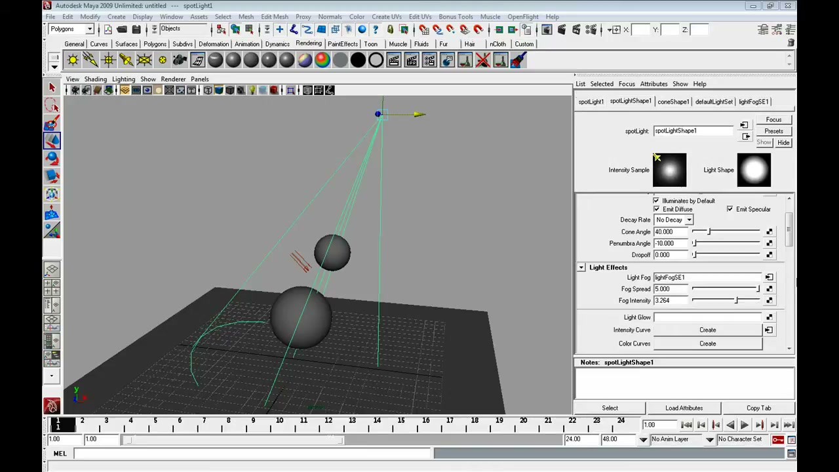Uncheck Emit Specular checkbox
Image resolution: width=839 pixels, height=472 pixels.
pos(730,209)
